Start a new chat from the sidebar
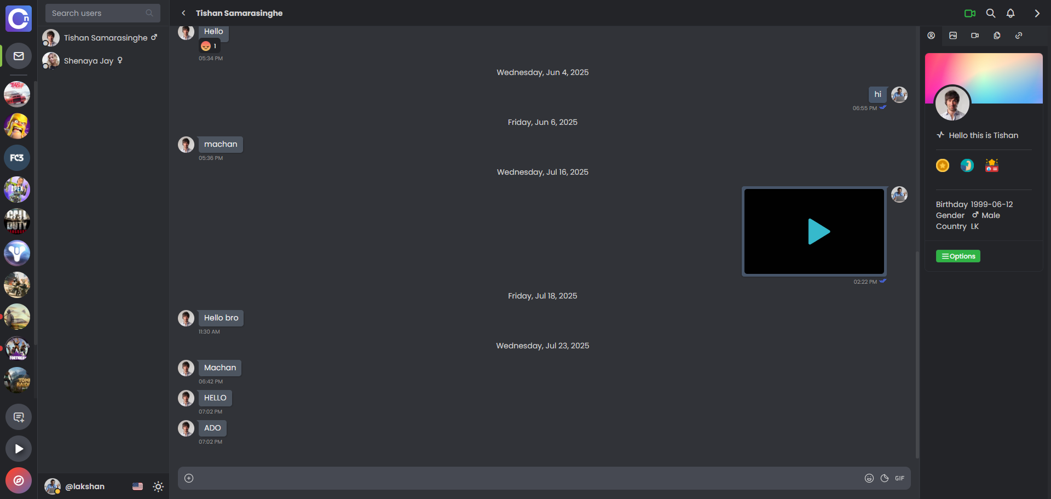Screen dimensions: 1051x499 click(x=18, y=416)
